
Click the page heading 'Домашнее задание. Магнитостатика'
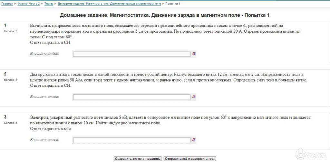[165, 15]
